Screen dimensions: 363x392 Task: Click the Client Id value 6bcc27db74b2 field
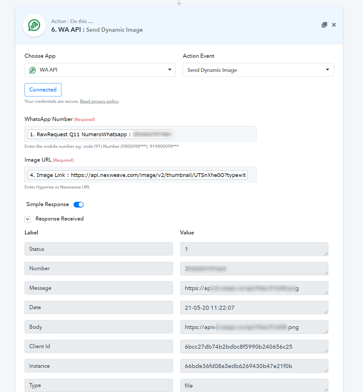click(254, 347)
